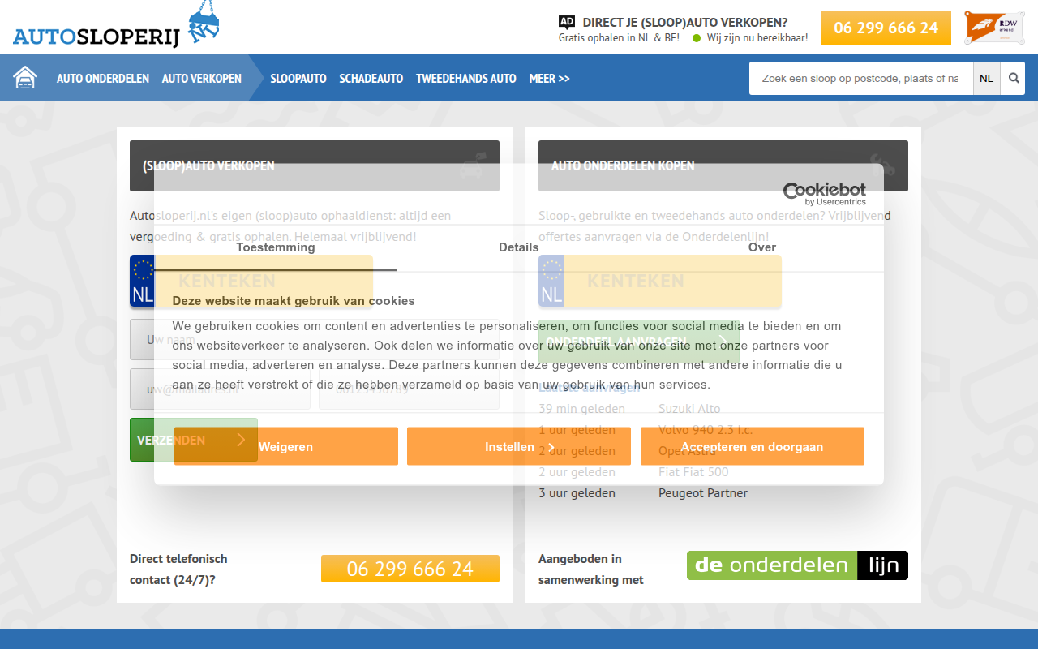Go to SLOOPAUTO section
The height and width of the screenshot is (649, 1038).
click(298, 79)
